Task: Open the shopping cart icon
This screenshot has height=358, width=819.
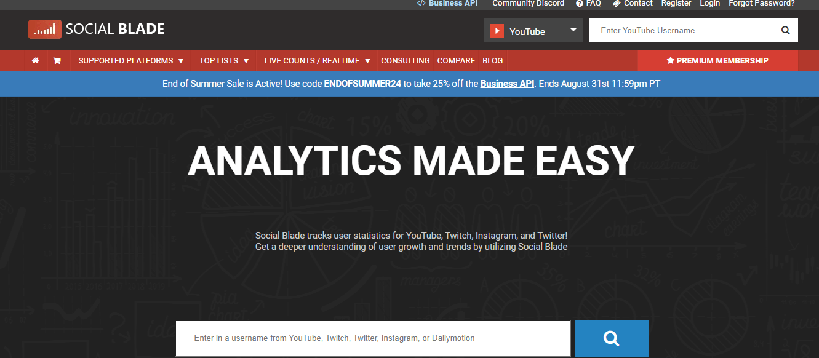Action: (57, 61)
